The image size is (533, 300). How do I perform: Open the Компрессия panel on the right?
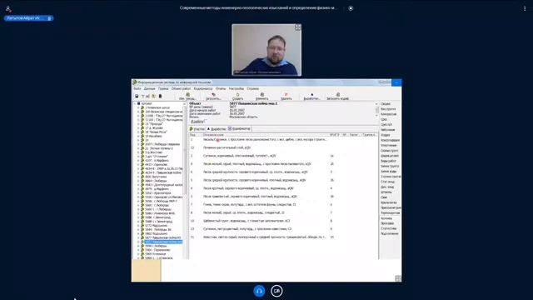coord(389,114)
